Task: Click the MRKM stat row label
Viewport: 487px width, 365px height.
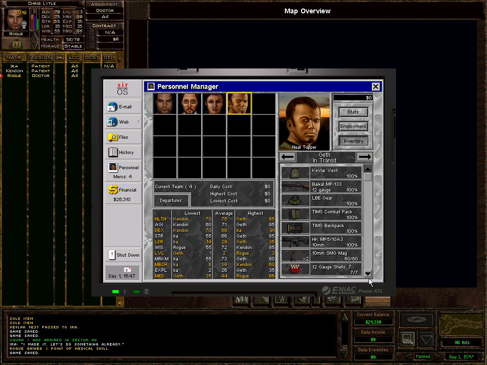Action: pos(162,259)
